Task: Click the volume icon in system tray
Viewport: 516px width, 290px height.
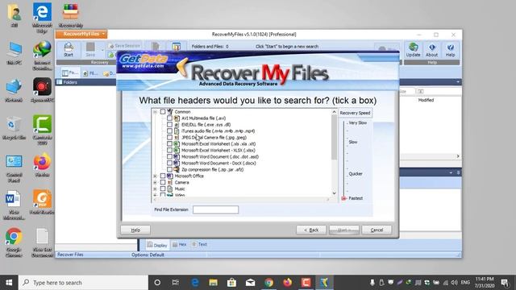Action: tap(455, 283)
